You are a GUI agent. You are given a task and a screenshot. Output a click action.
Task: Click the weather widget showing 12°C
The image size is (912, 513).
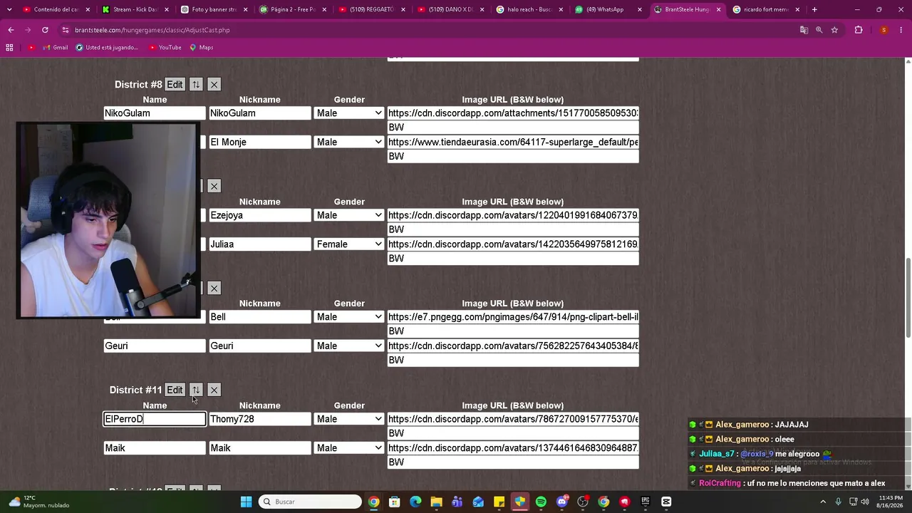click(x=39, y=502)
